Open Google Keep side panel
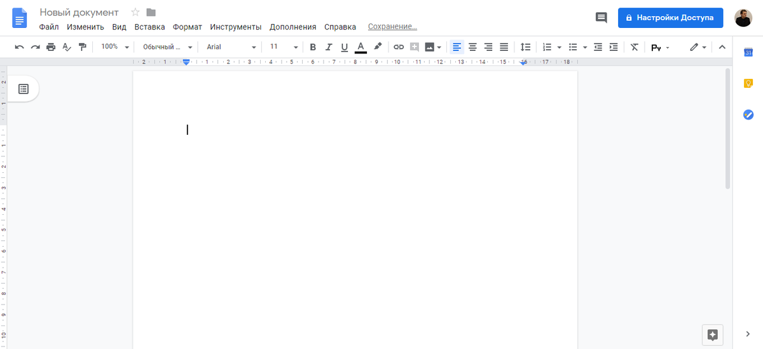 (x=748, y=83)
